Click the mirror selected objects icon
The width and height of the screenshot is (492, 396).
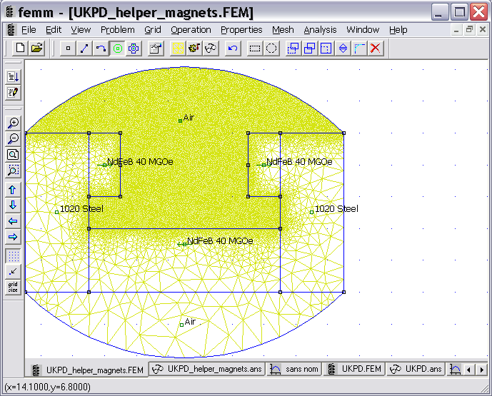(343, 49)
